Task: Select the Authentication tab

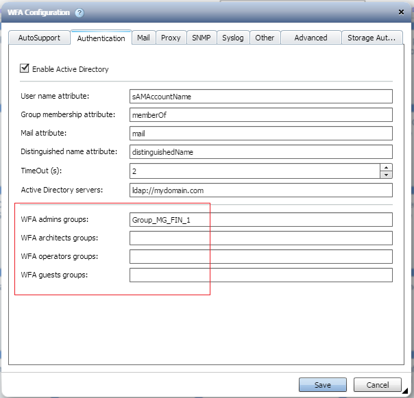Action: 101,38
